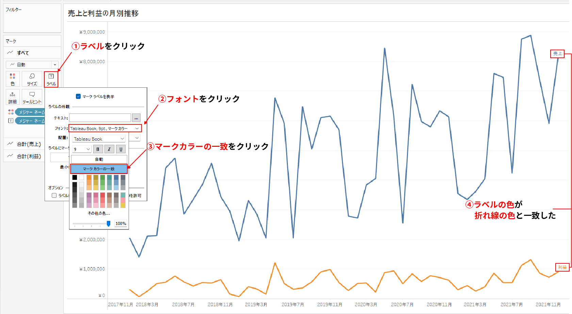Click the 自動 font color button
The height and width of the screenshot is (314, 572).
99,159
